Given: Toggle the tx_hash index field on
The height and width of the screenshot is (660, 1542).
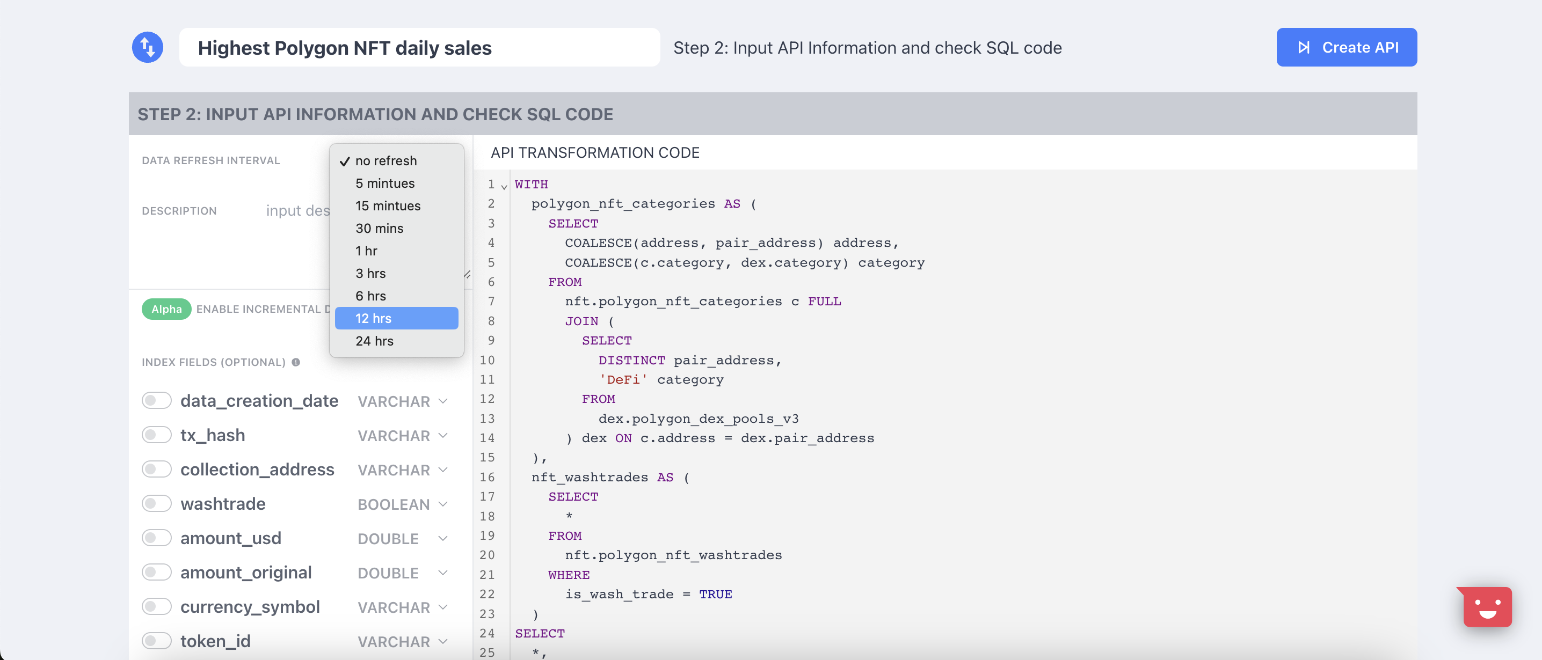Looking at the screenshot, I should click(x=157, y=435).
